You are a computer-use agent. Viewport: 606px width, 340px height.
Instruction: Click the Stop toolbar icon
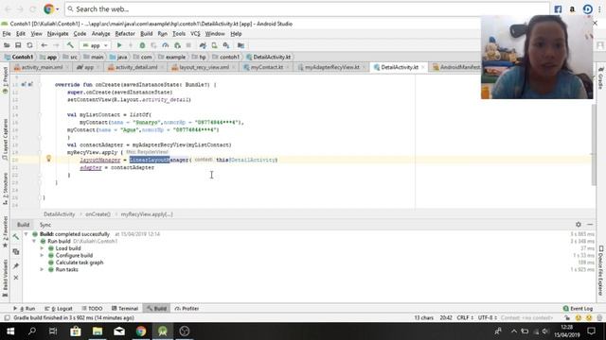pyautogui.click(x=188, y=45)
